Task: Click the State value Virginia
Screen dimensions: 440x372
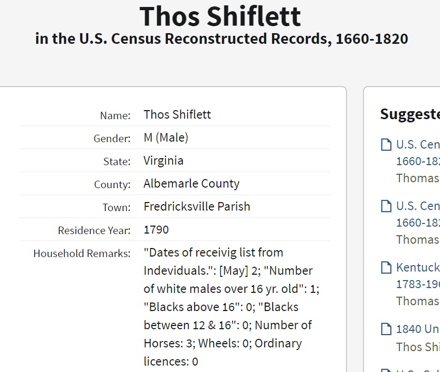Action: point(163,160)
